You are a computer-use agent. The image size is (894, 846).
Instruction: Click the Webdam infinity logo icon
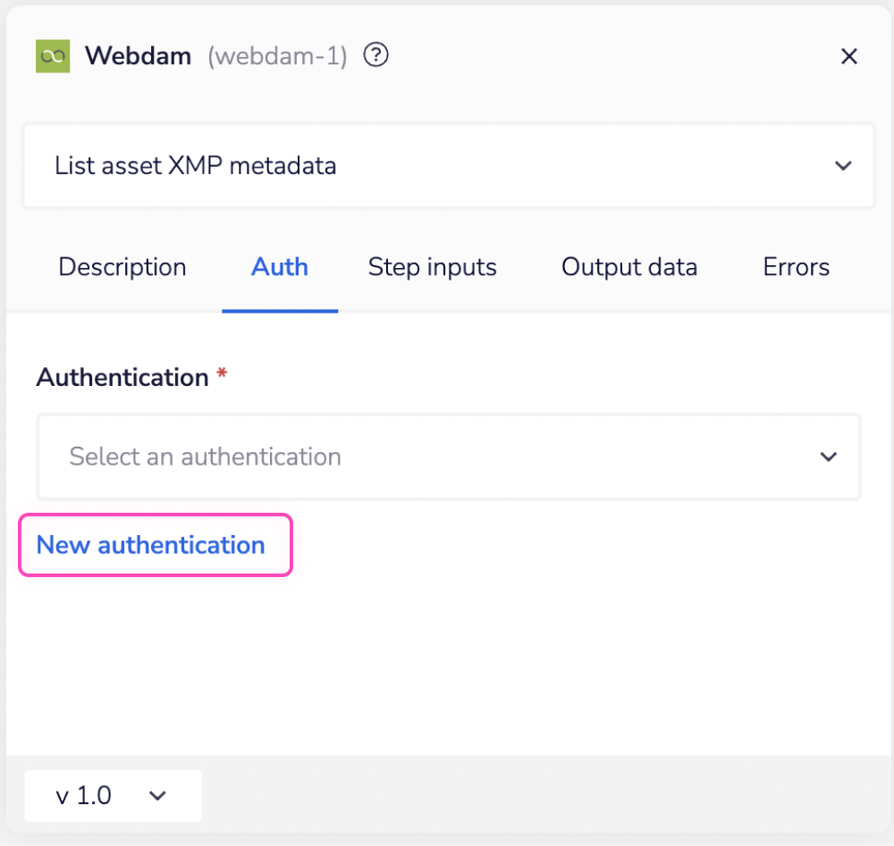[x=52, y=55]
